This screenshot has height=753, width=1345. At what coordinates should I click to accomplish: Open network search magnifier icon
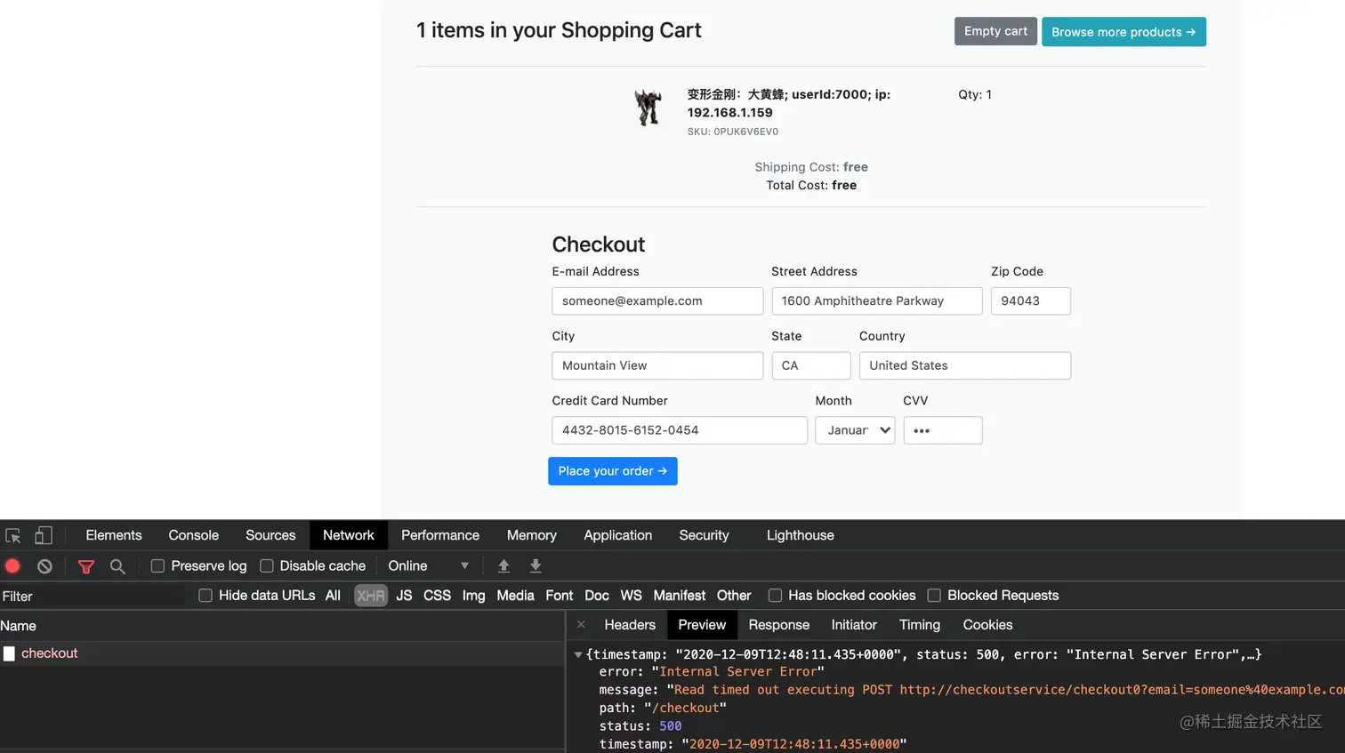pos(117,566)
